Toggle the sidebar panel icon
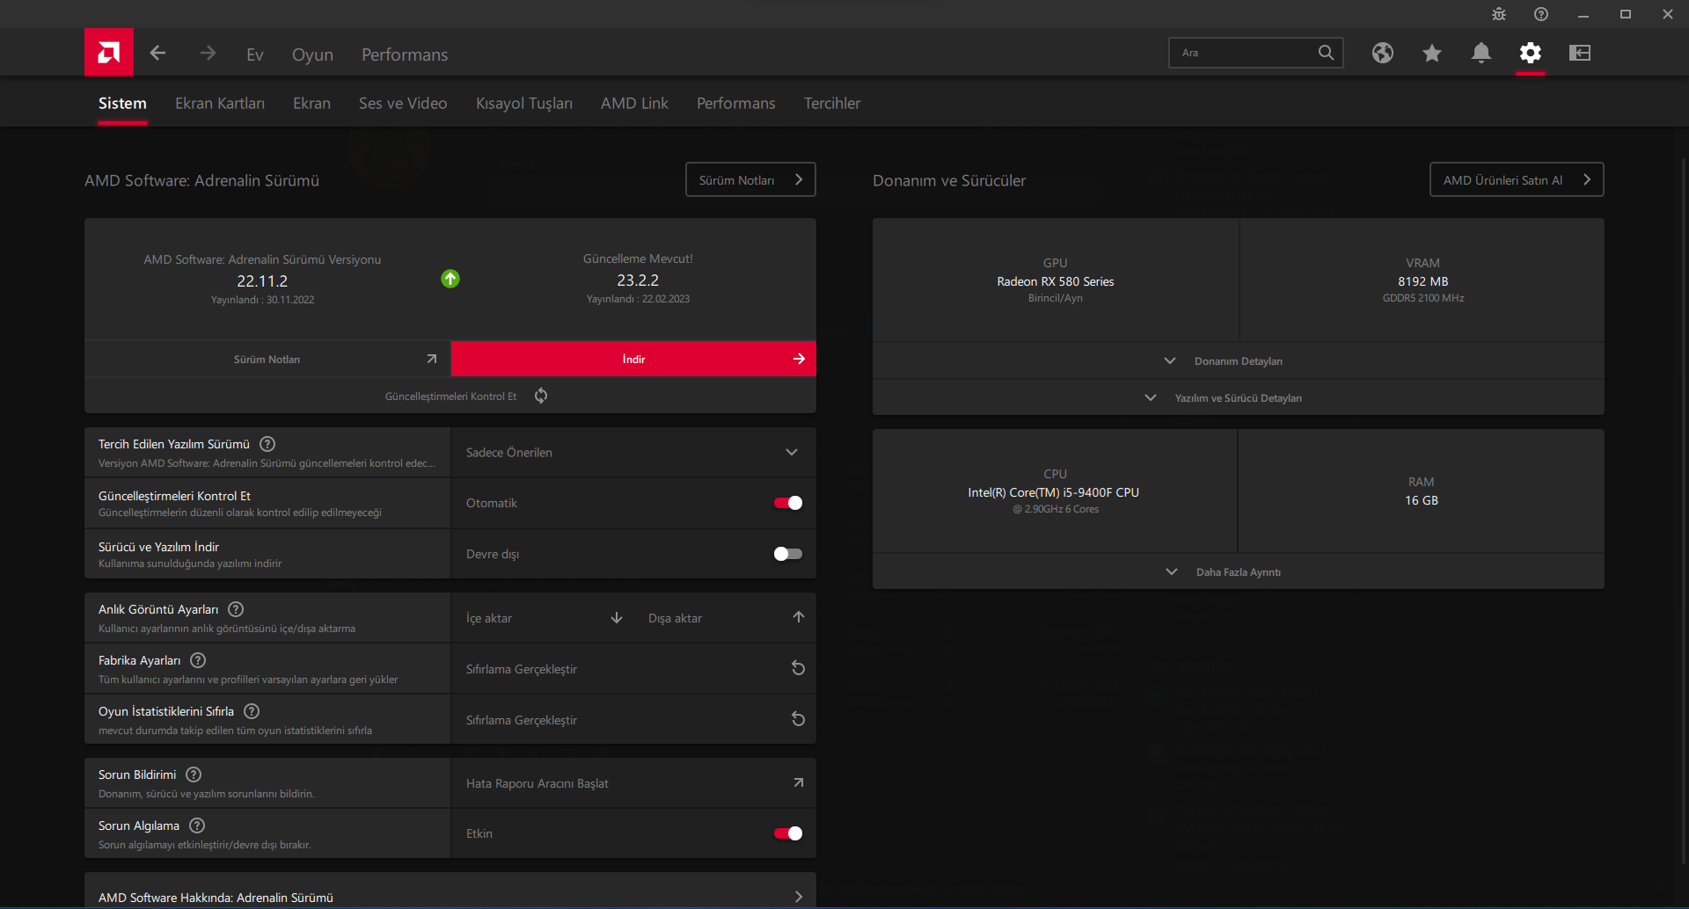 pos(1580,53)
